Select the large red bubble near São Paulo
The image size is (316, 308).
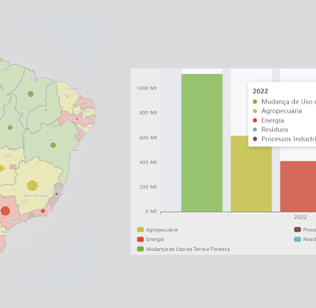(x=5, y=211)
